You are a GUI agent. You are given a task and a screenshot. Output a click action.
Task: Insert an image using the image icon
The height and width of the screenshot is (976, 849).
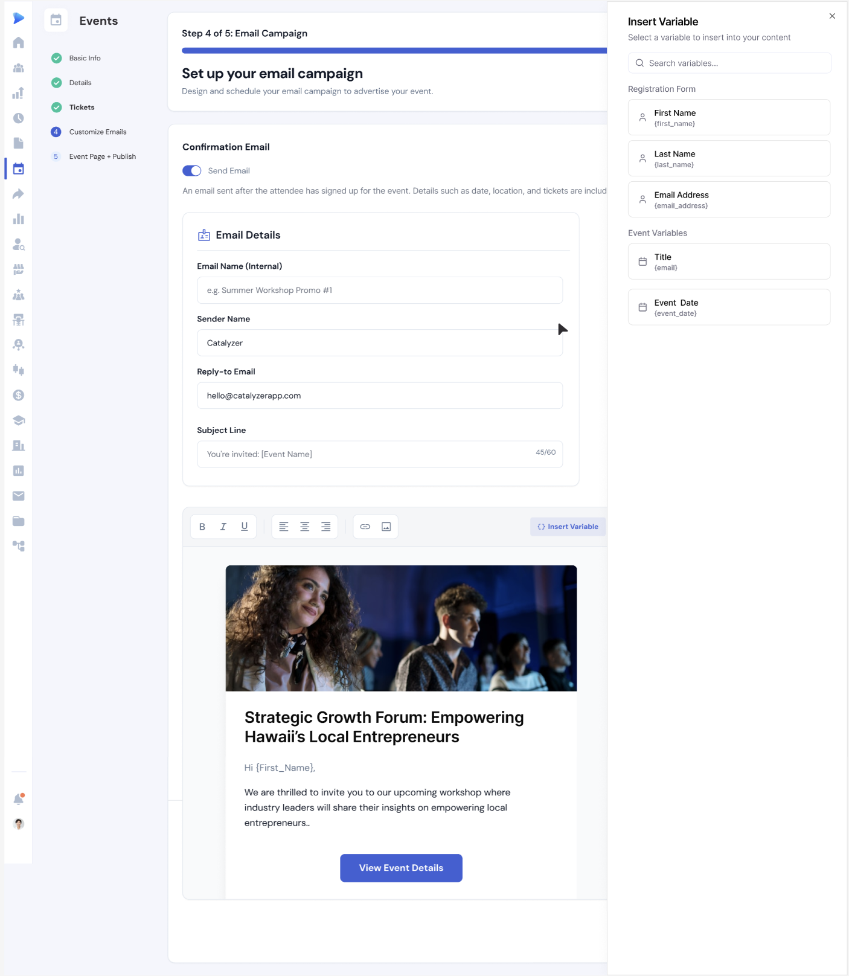pos(386,527)
